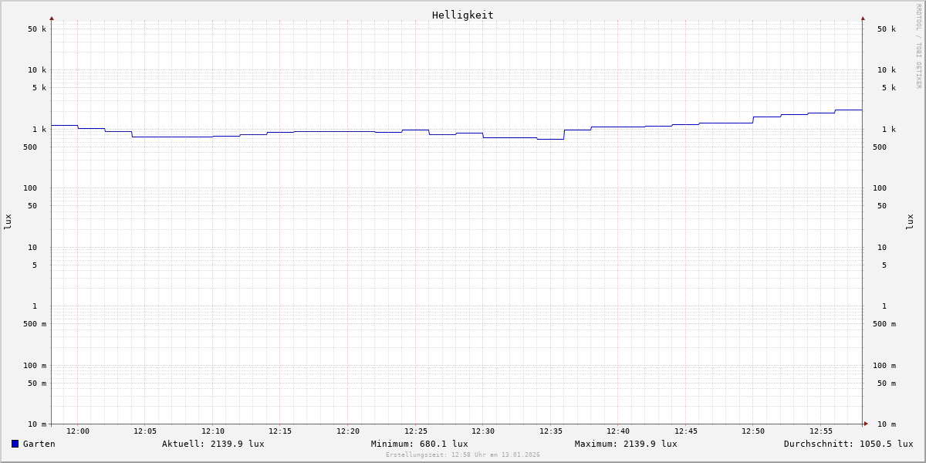Select the Aktuell 2139.9 lux value
This screenshot has width=926, height=463.
(213, 444)
